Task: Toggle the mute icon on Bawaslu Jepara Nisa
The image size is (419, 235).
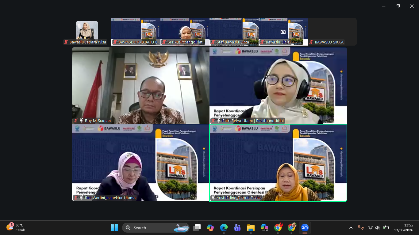Action: (65, 42)
